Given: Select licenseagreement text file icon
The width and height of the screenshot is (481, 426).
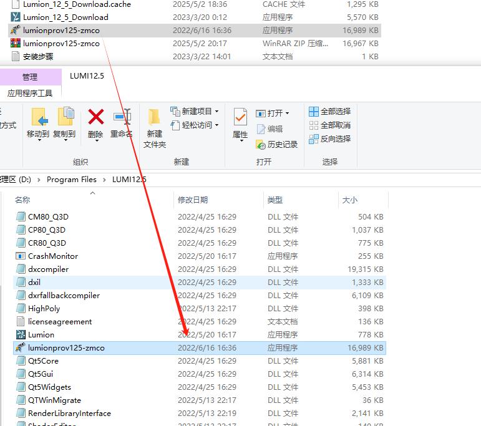Looking at the screenshot, I should click(21, 321).
